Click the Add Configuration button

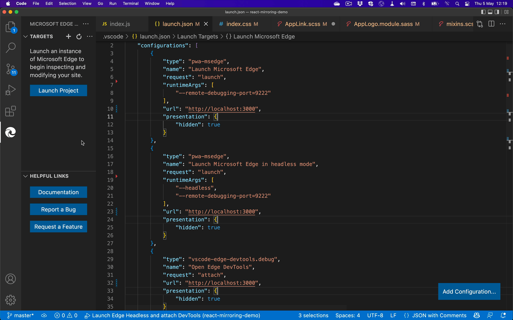[x=469, y=292]
